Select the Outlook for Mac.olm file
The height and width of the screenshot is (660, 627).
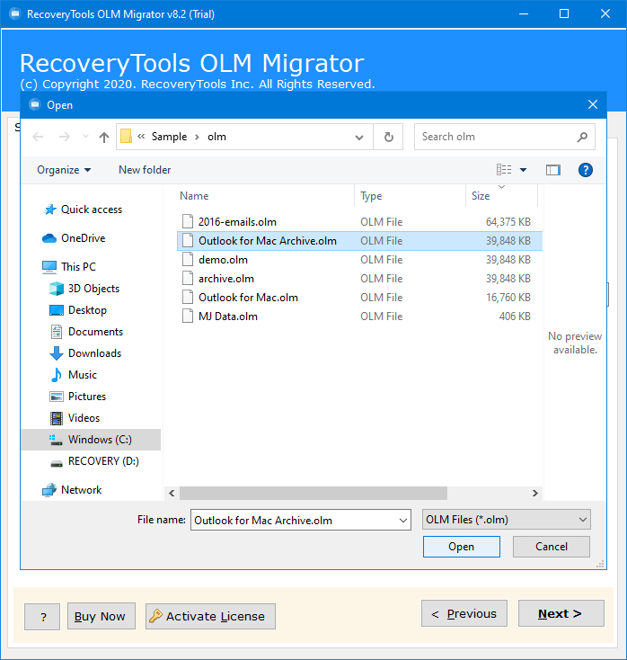pyautogui.click(x=359, y=298)
